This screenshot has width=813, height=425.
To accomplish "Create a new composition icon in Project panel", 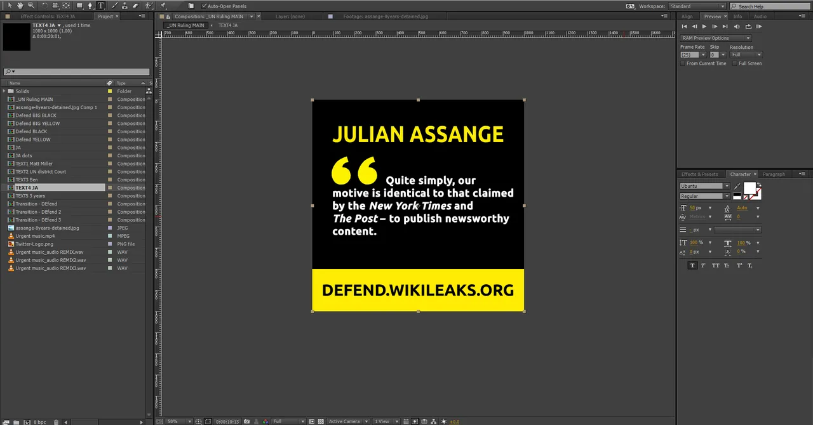I will click(27, 422).
